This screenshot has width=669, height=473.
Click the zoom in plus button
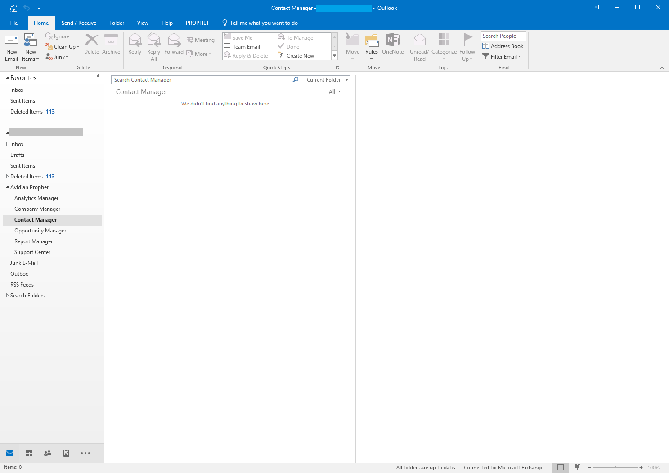[641, 468]
